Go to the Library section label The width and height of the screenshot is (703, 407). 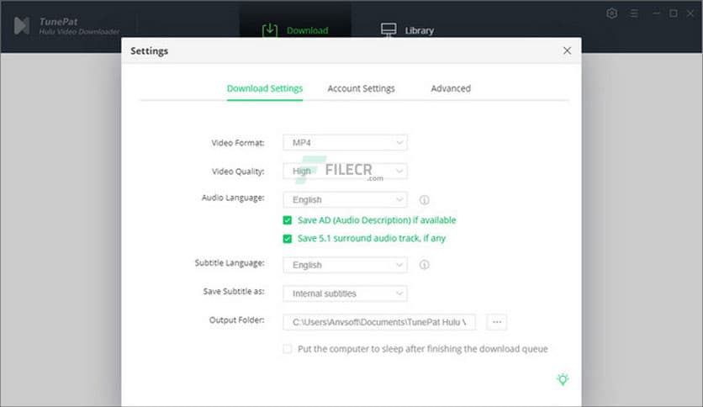(420, 30)
